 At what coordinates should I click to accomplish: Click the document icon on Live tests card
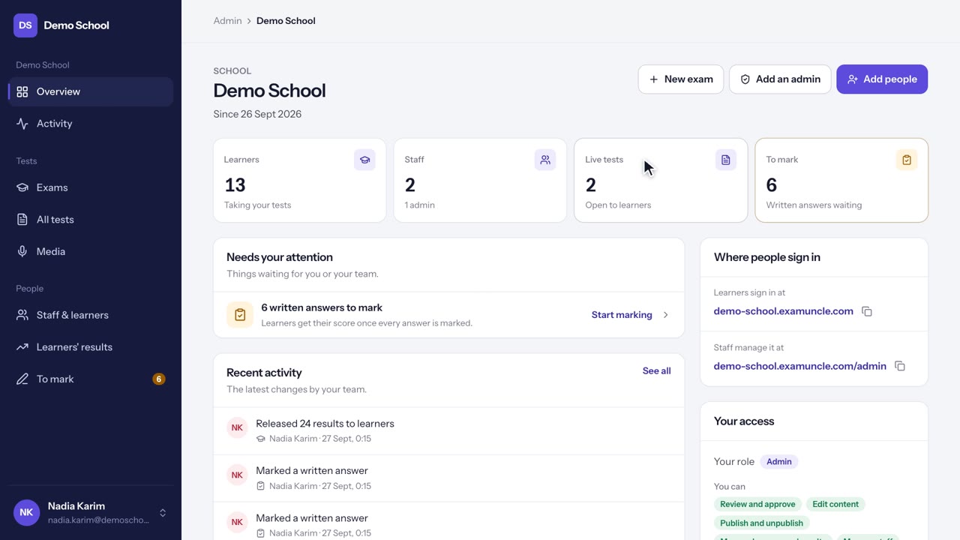(726, 160)
